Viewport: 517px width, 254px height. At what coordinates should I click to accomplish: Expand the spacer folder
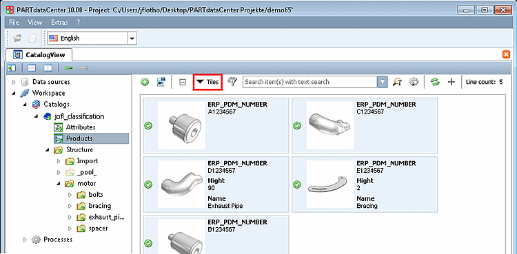click(70, 229)
